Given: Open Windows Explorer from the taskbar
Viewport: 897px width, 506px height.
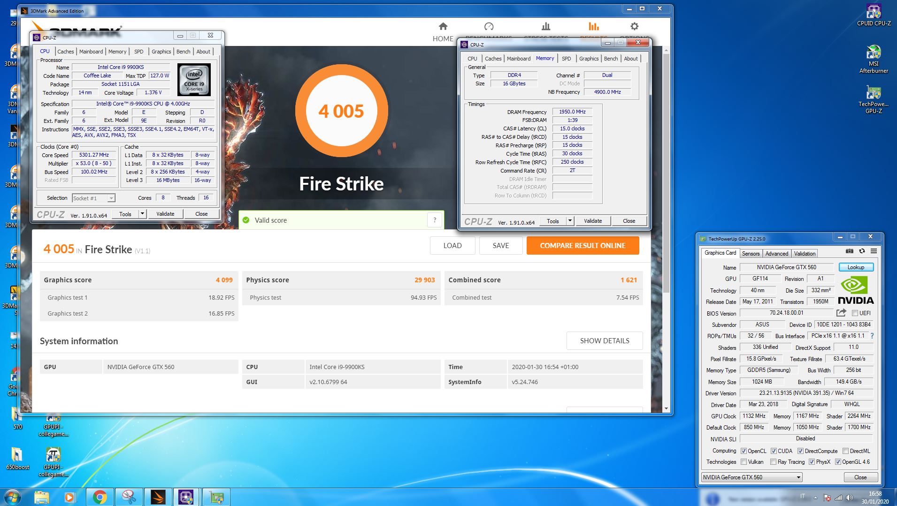Looking at the screenshot, I should pyautogui.click(x=41, y=497).
